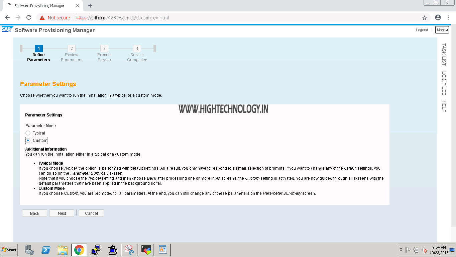456x257 pixels.
Task: Go back with the browser back arrow
Action: [7, 18]
